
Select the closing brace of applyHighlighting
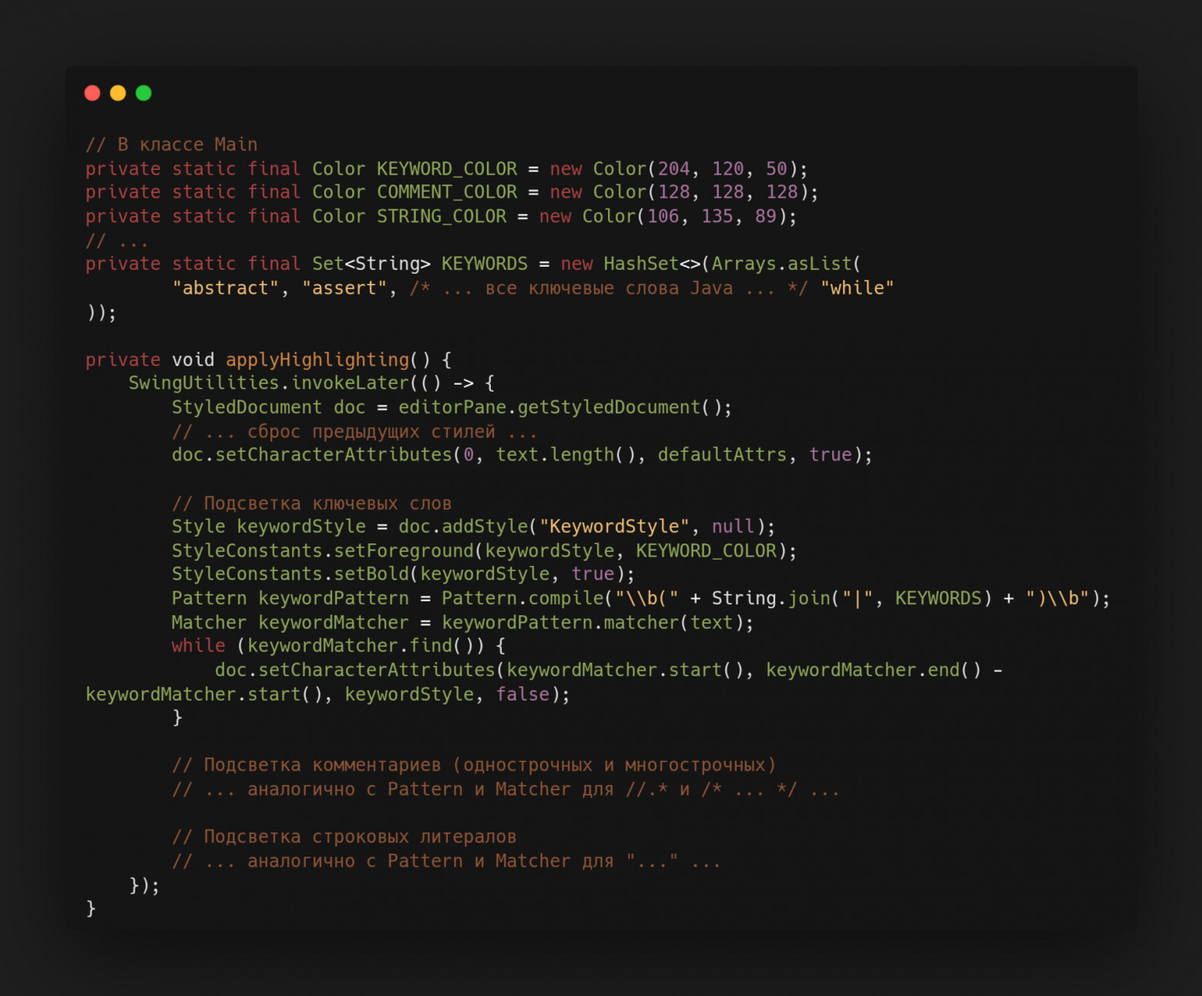pos(91,910)
